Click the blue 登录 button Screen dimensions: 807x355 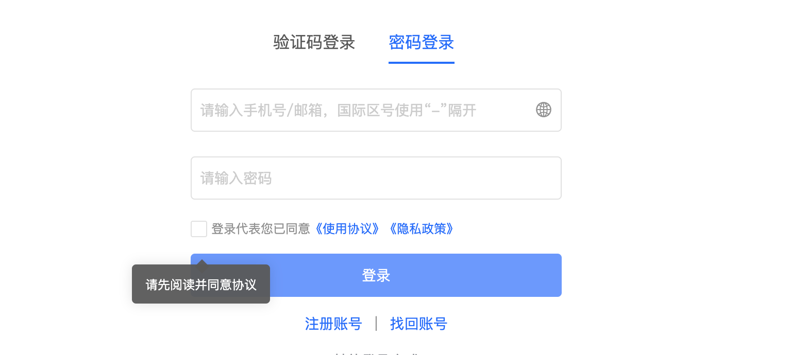[376, 275]
